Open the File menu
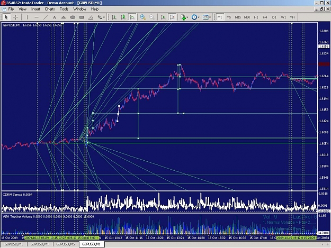 (x=11, y=9)
